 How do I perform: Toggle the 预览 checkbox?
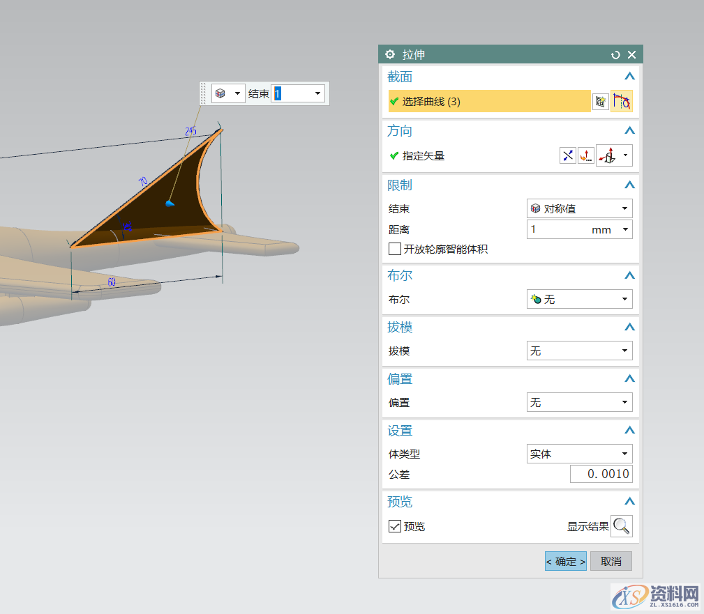(395, 526)
